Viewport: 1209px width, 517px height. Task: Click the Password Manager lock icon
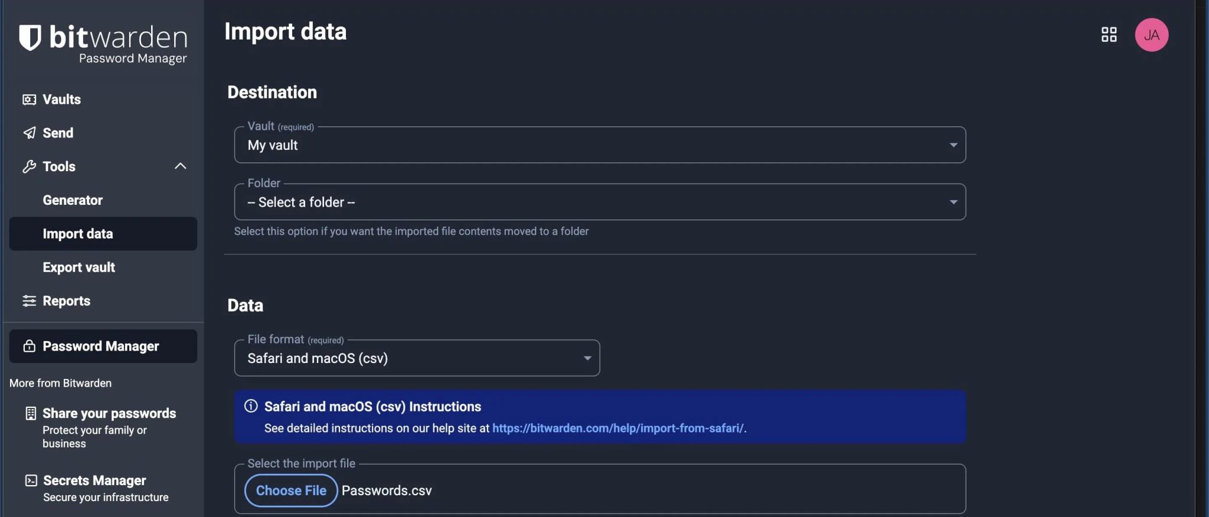pyautogui.click(x=29, y=346)
